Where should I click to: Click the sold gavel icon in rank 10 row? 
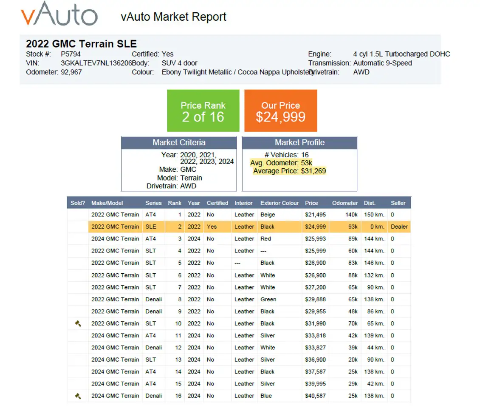pos(78,323)
